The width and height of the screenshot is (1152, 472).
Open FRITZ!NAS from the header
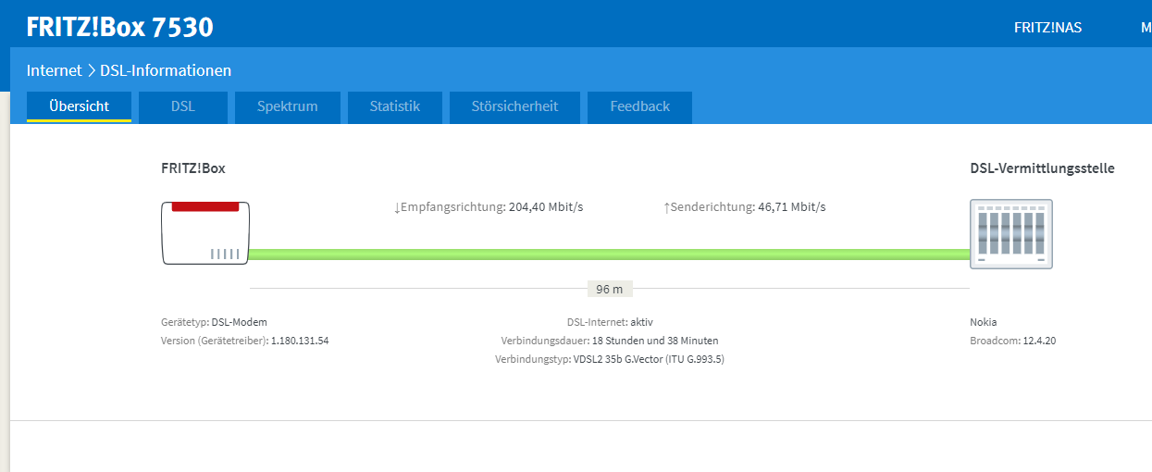pos(1047,28)
